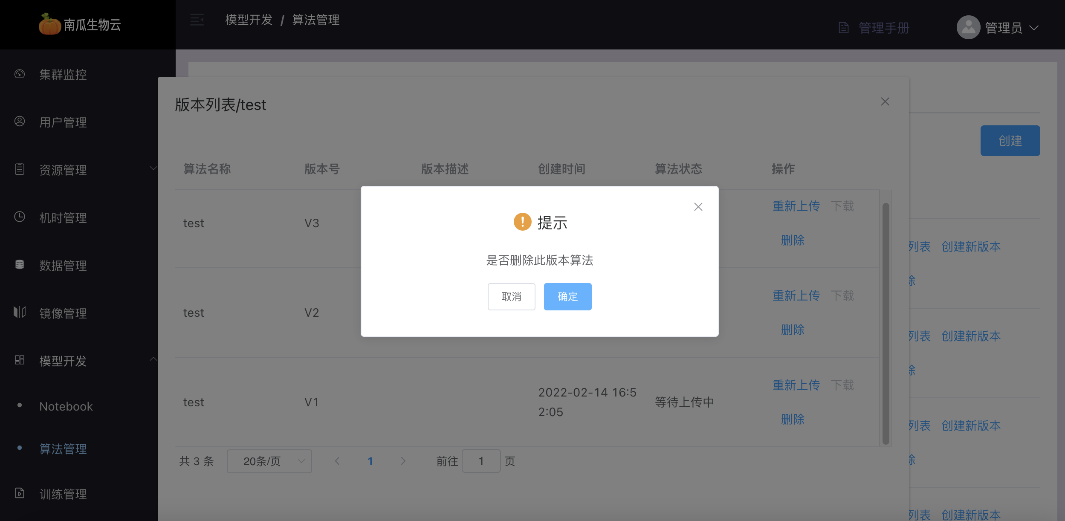Select Notebook submenu item
The image size is (1065, 521).
[x=66, y=406]
